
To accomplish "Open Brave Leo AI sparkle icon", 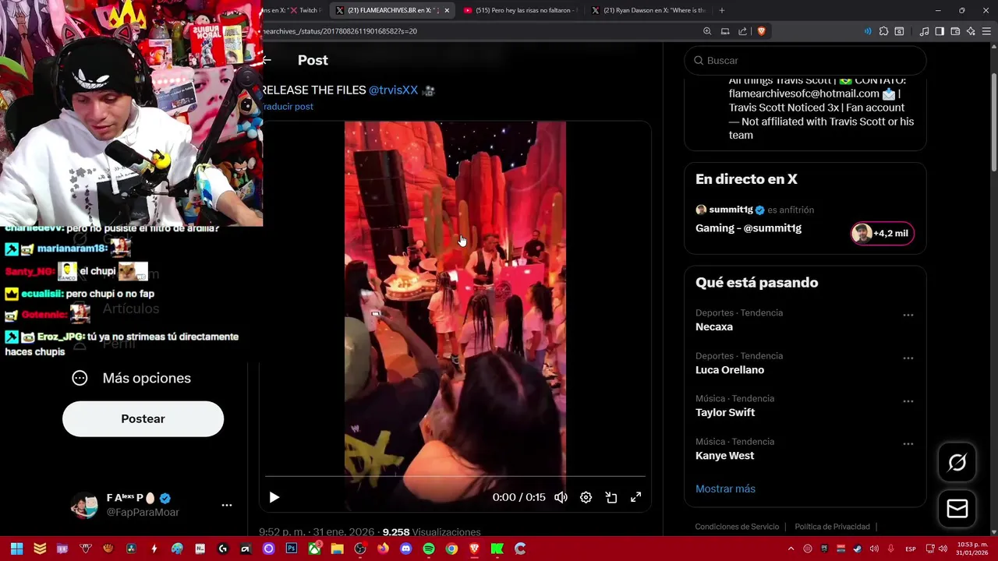I will 971,31.
